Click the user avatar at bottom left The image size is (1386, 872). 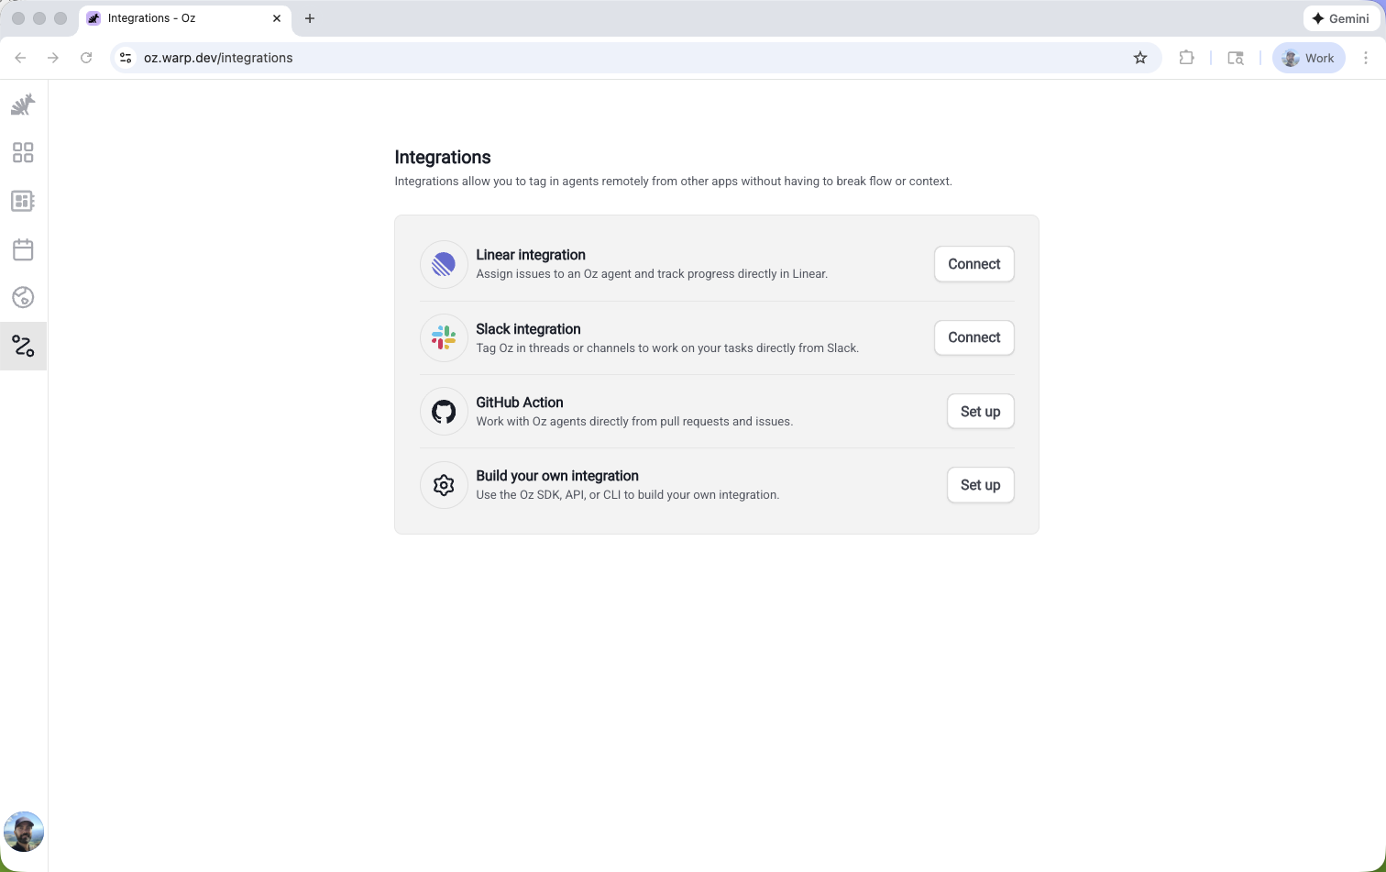coord(24,832)
